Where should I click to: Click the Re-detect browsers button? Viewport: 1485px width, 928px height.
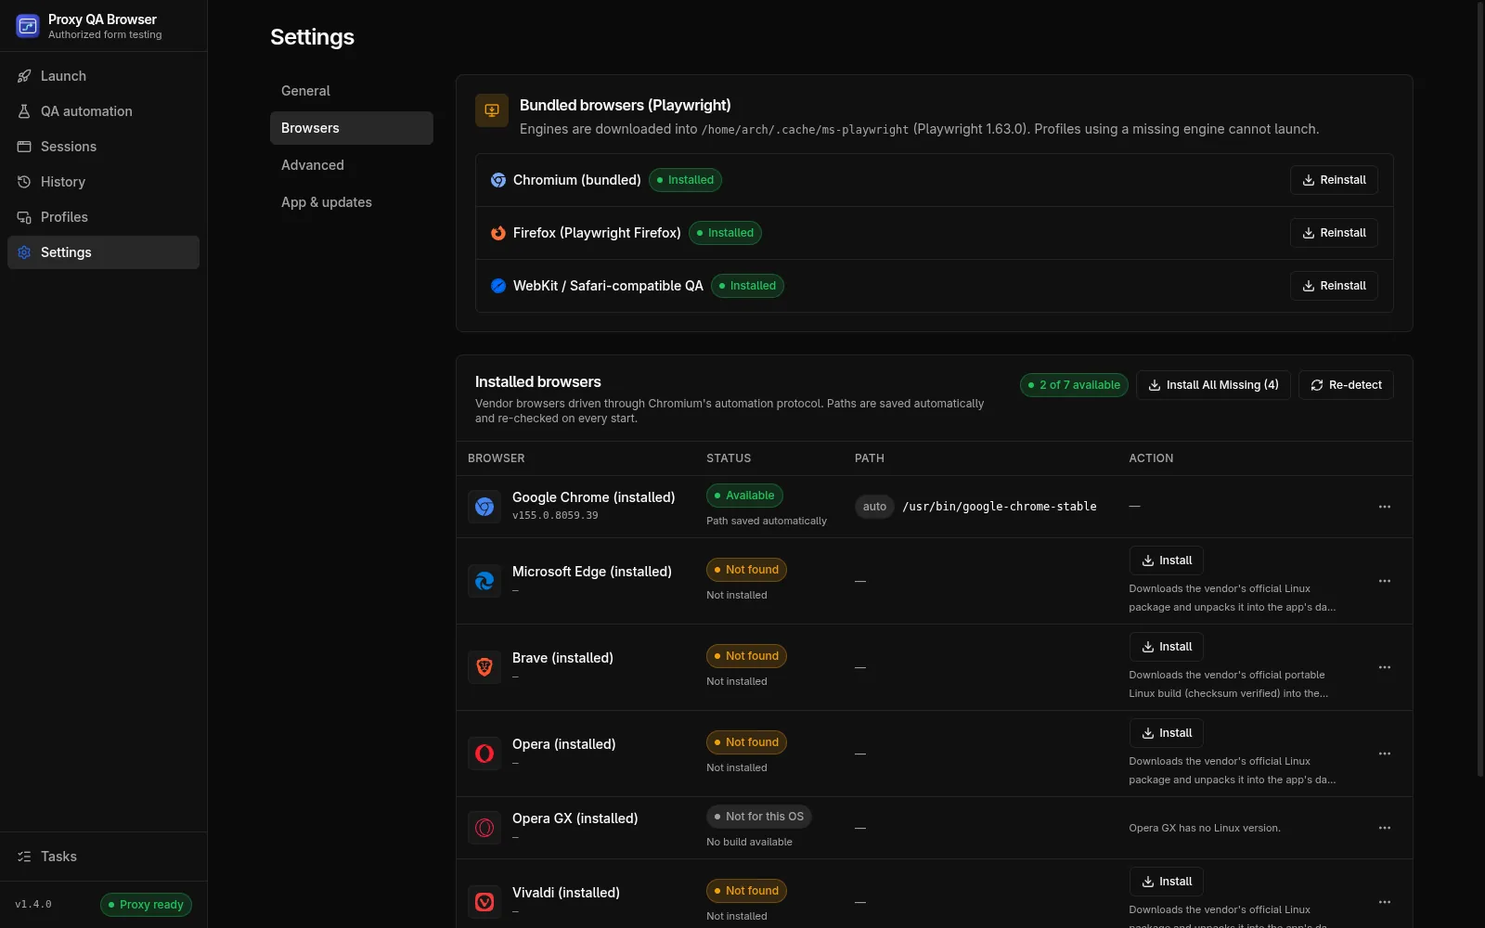1346,385
